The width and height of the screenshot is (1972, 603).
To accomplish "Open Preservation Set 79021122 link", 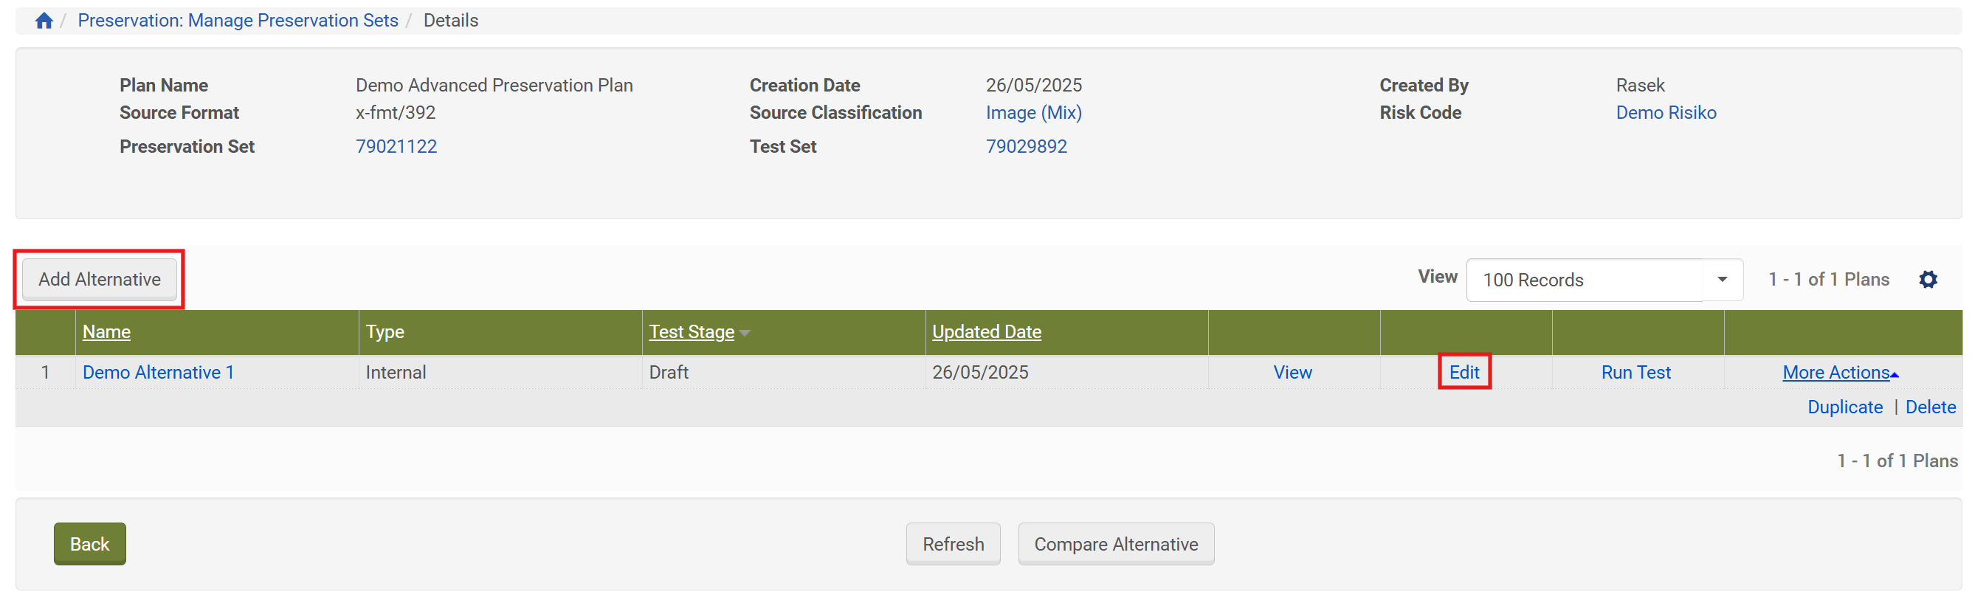I will pyautogui.click(x=396, y=146).
